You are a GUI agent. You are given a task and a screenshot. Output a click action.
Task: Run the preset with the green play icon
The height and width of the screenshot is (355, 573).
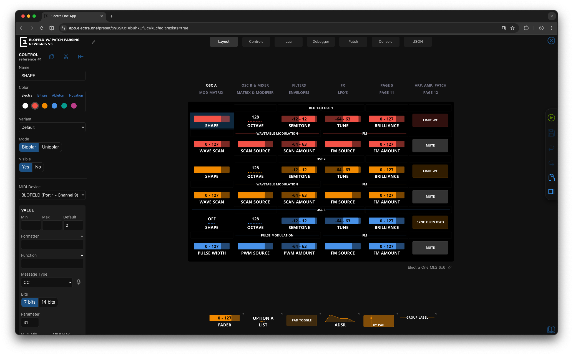pos(551,118)
